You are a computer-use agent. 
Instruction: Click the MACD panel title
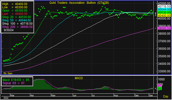point(79,78)
